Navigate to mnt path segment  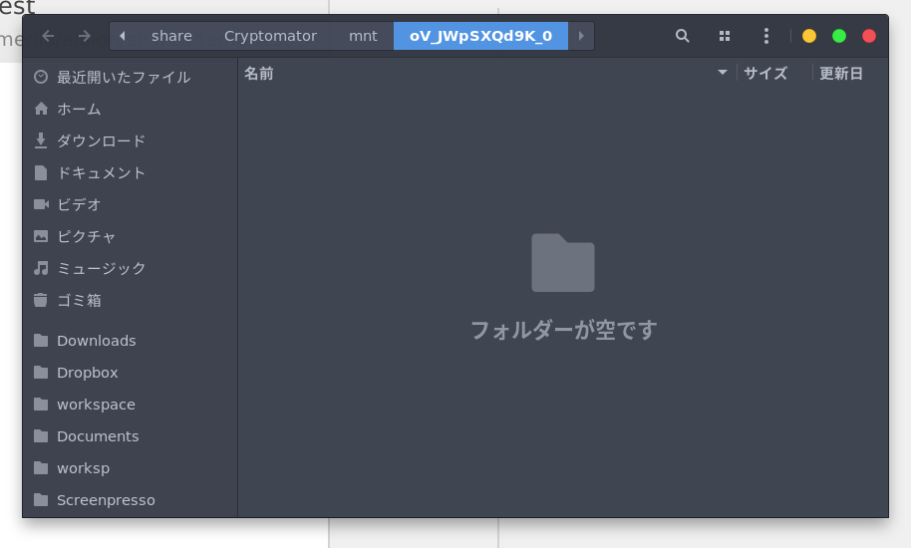[x=363, y=36]
